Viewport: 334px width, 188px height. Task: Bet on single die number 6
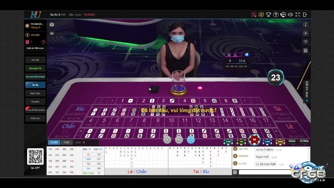click(230, 101)
